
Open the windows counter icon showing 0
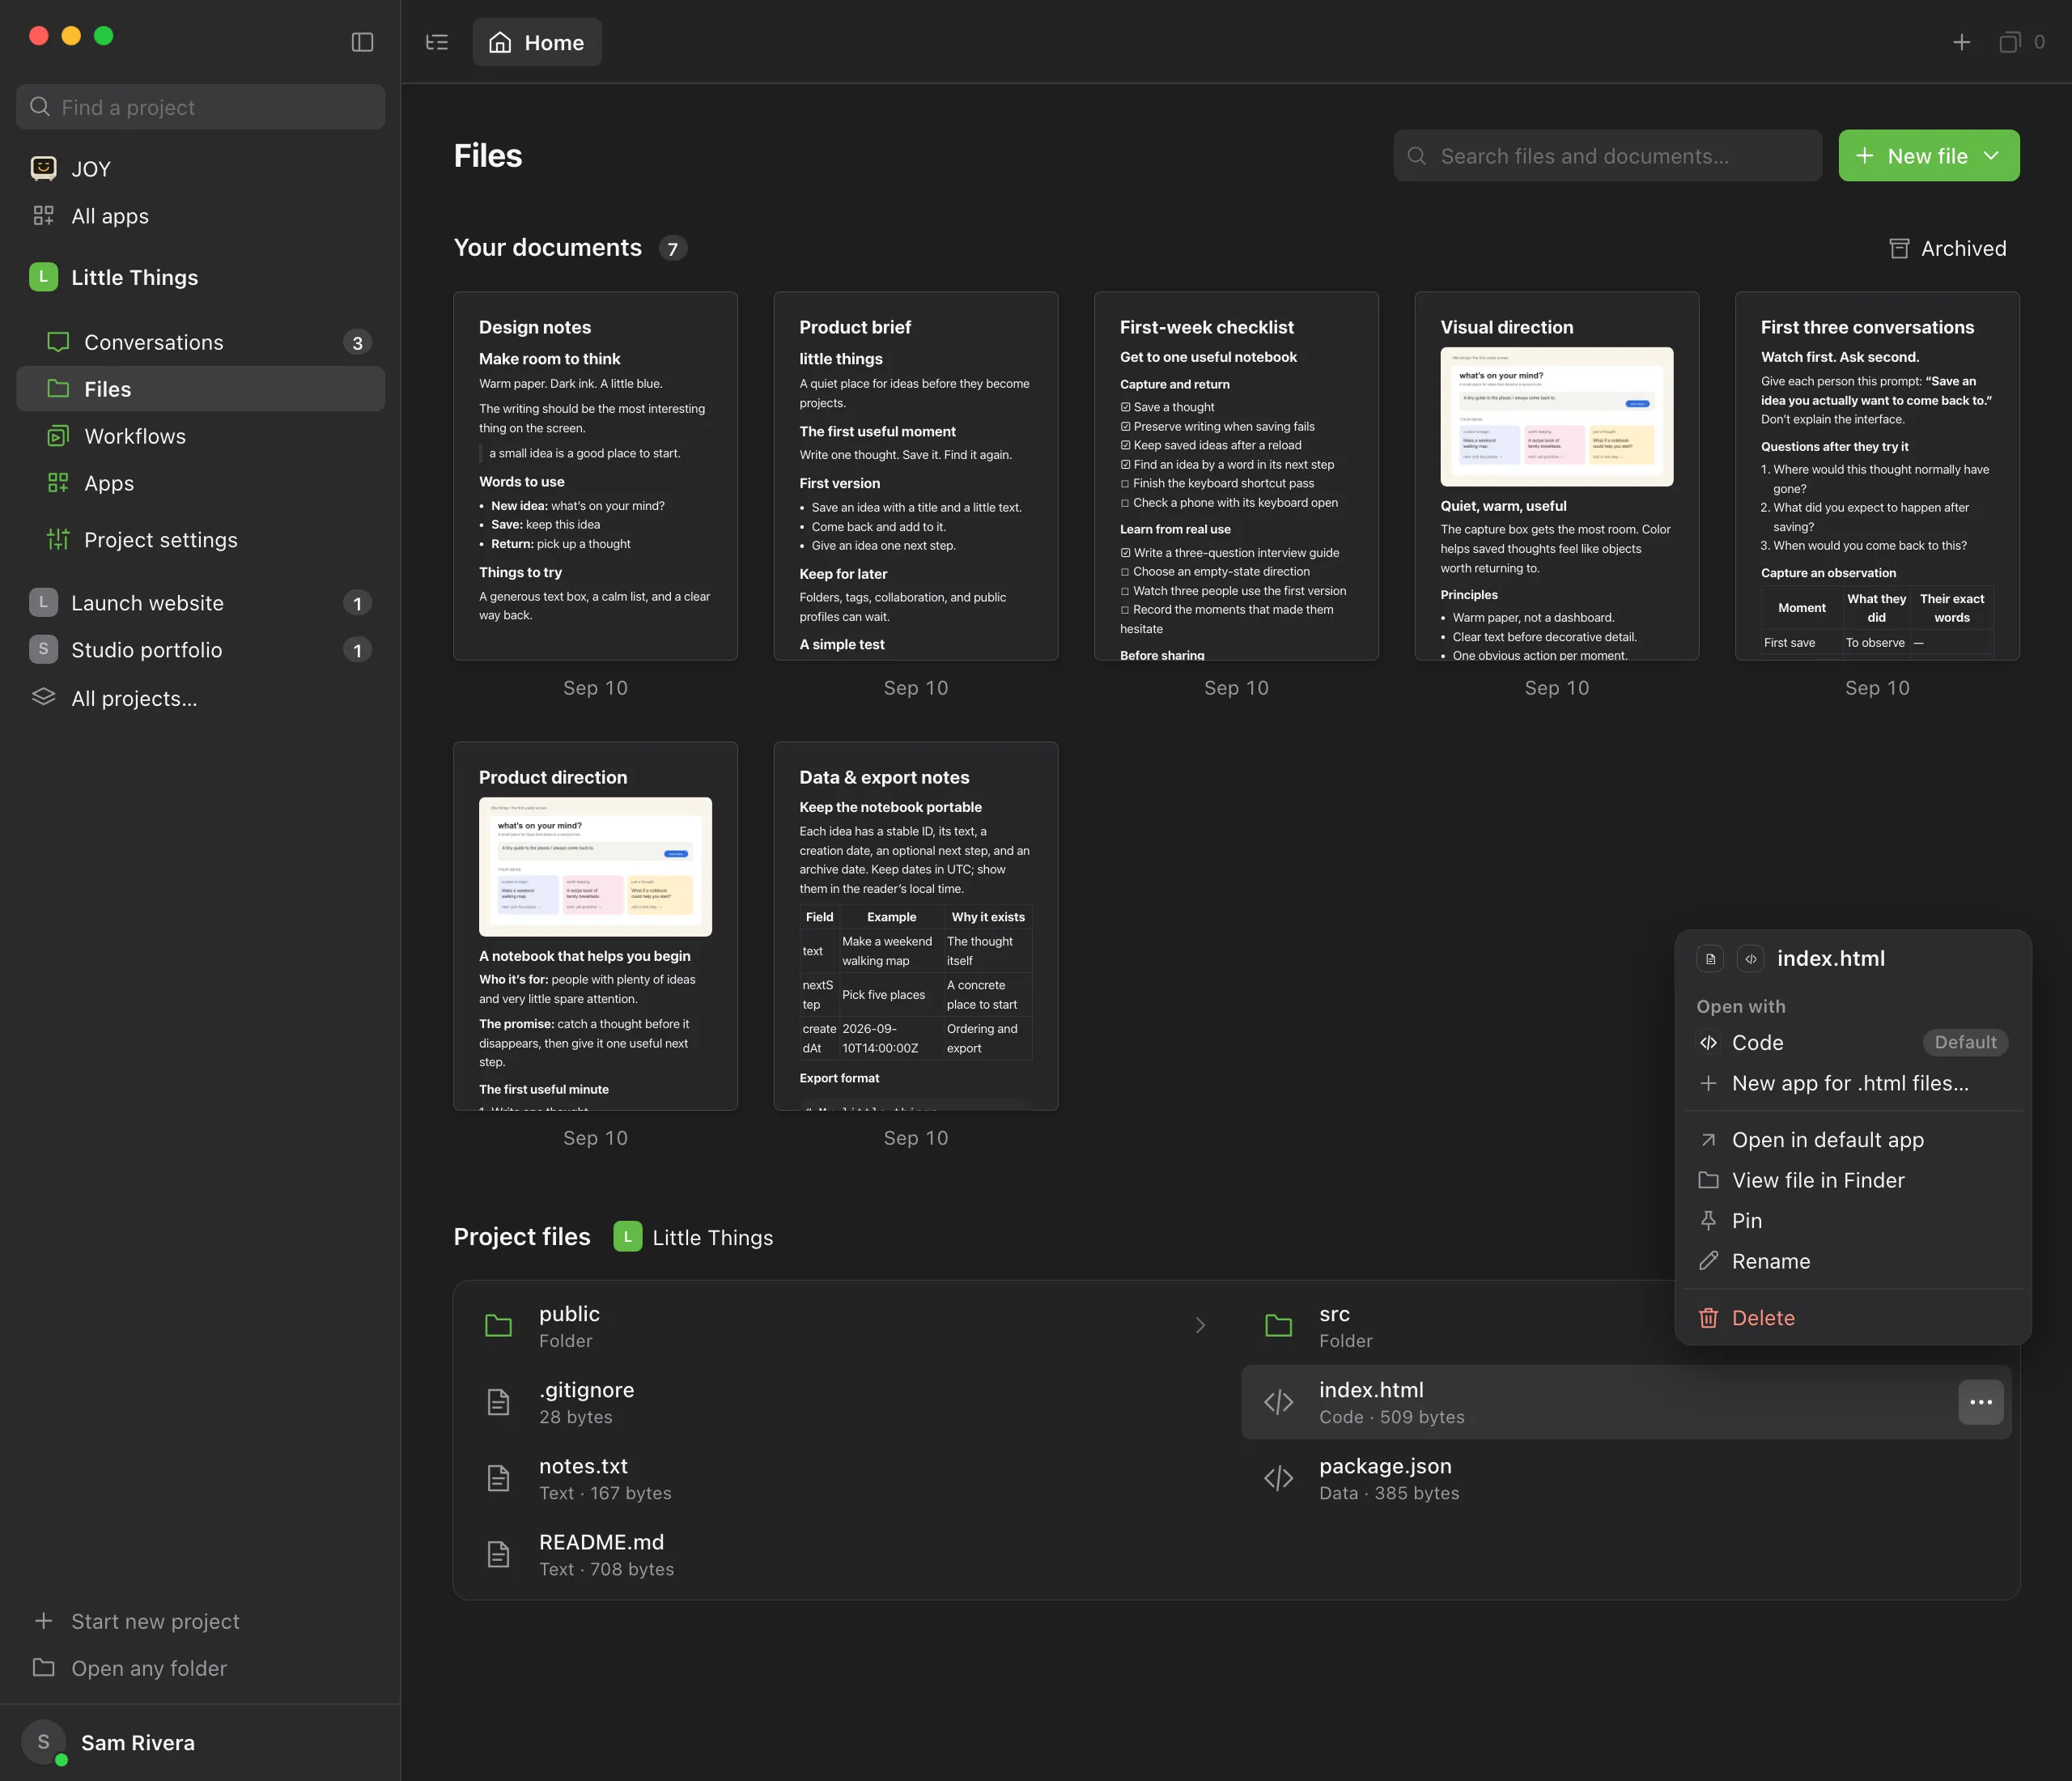(2021, 42)
